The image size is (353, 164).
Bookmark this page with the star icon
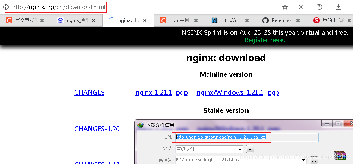285,7
